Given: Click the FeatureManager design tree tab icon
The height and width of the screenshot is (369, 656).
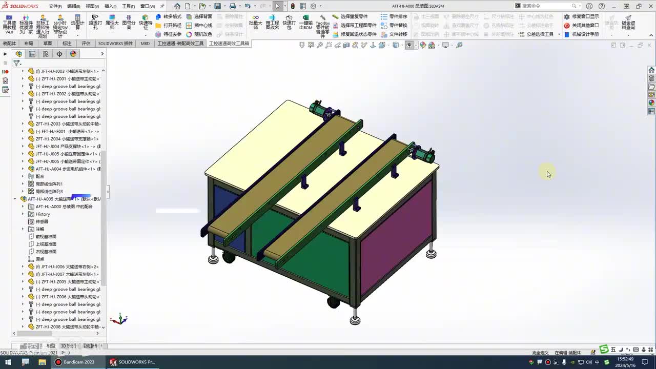Looking at the screenshot, I should pyautogui.click(x=19, y=54).
